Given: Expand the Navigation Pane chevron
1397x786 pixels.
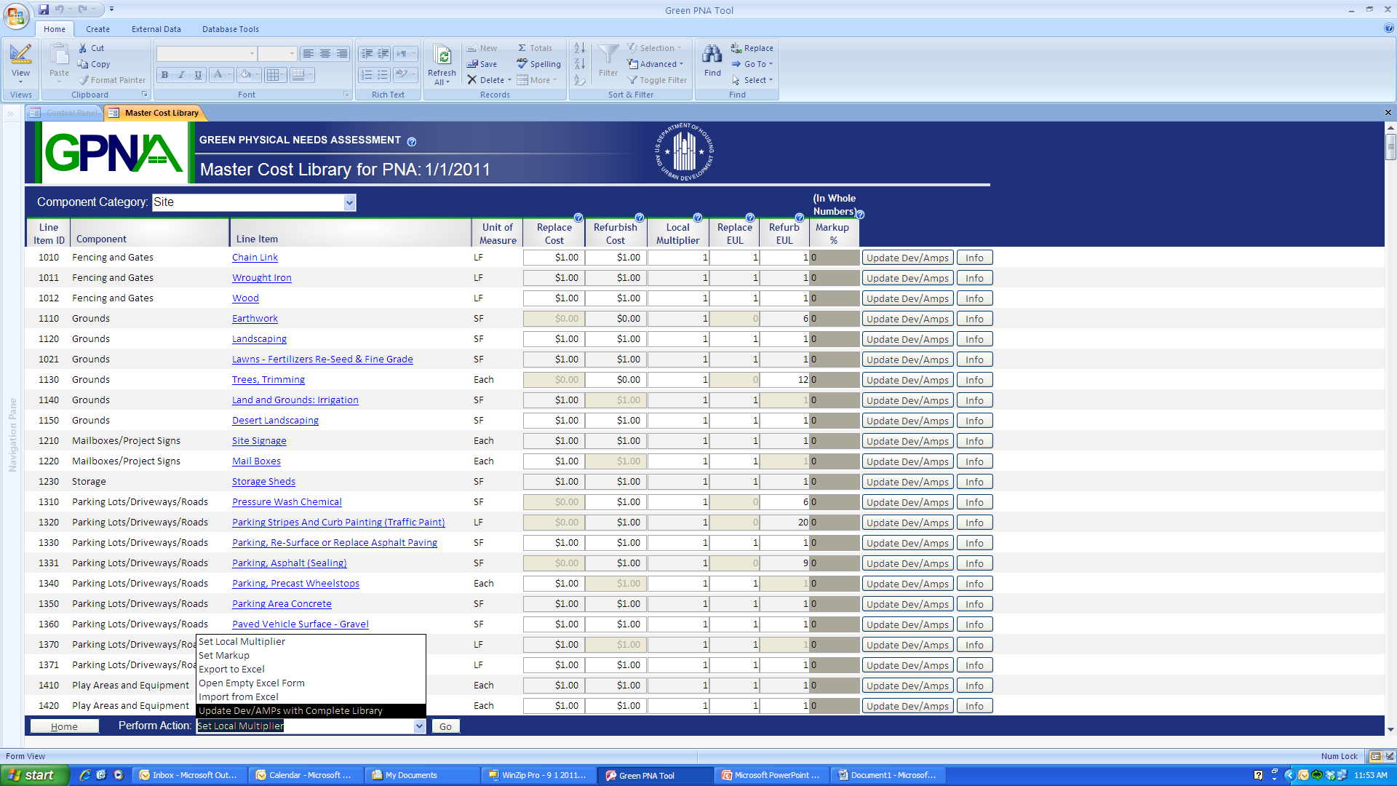Looking at the screenshot, I should click(x=11, y=114).
